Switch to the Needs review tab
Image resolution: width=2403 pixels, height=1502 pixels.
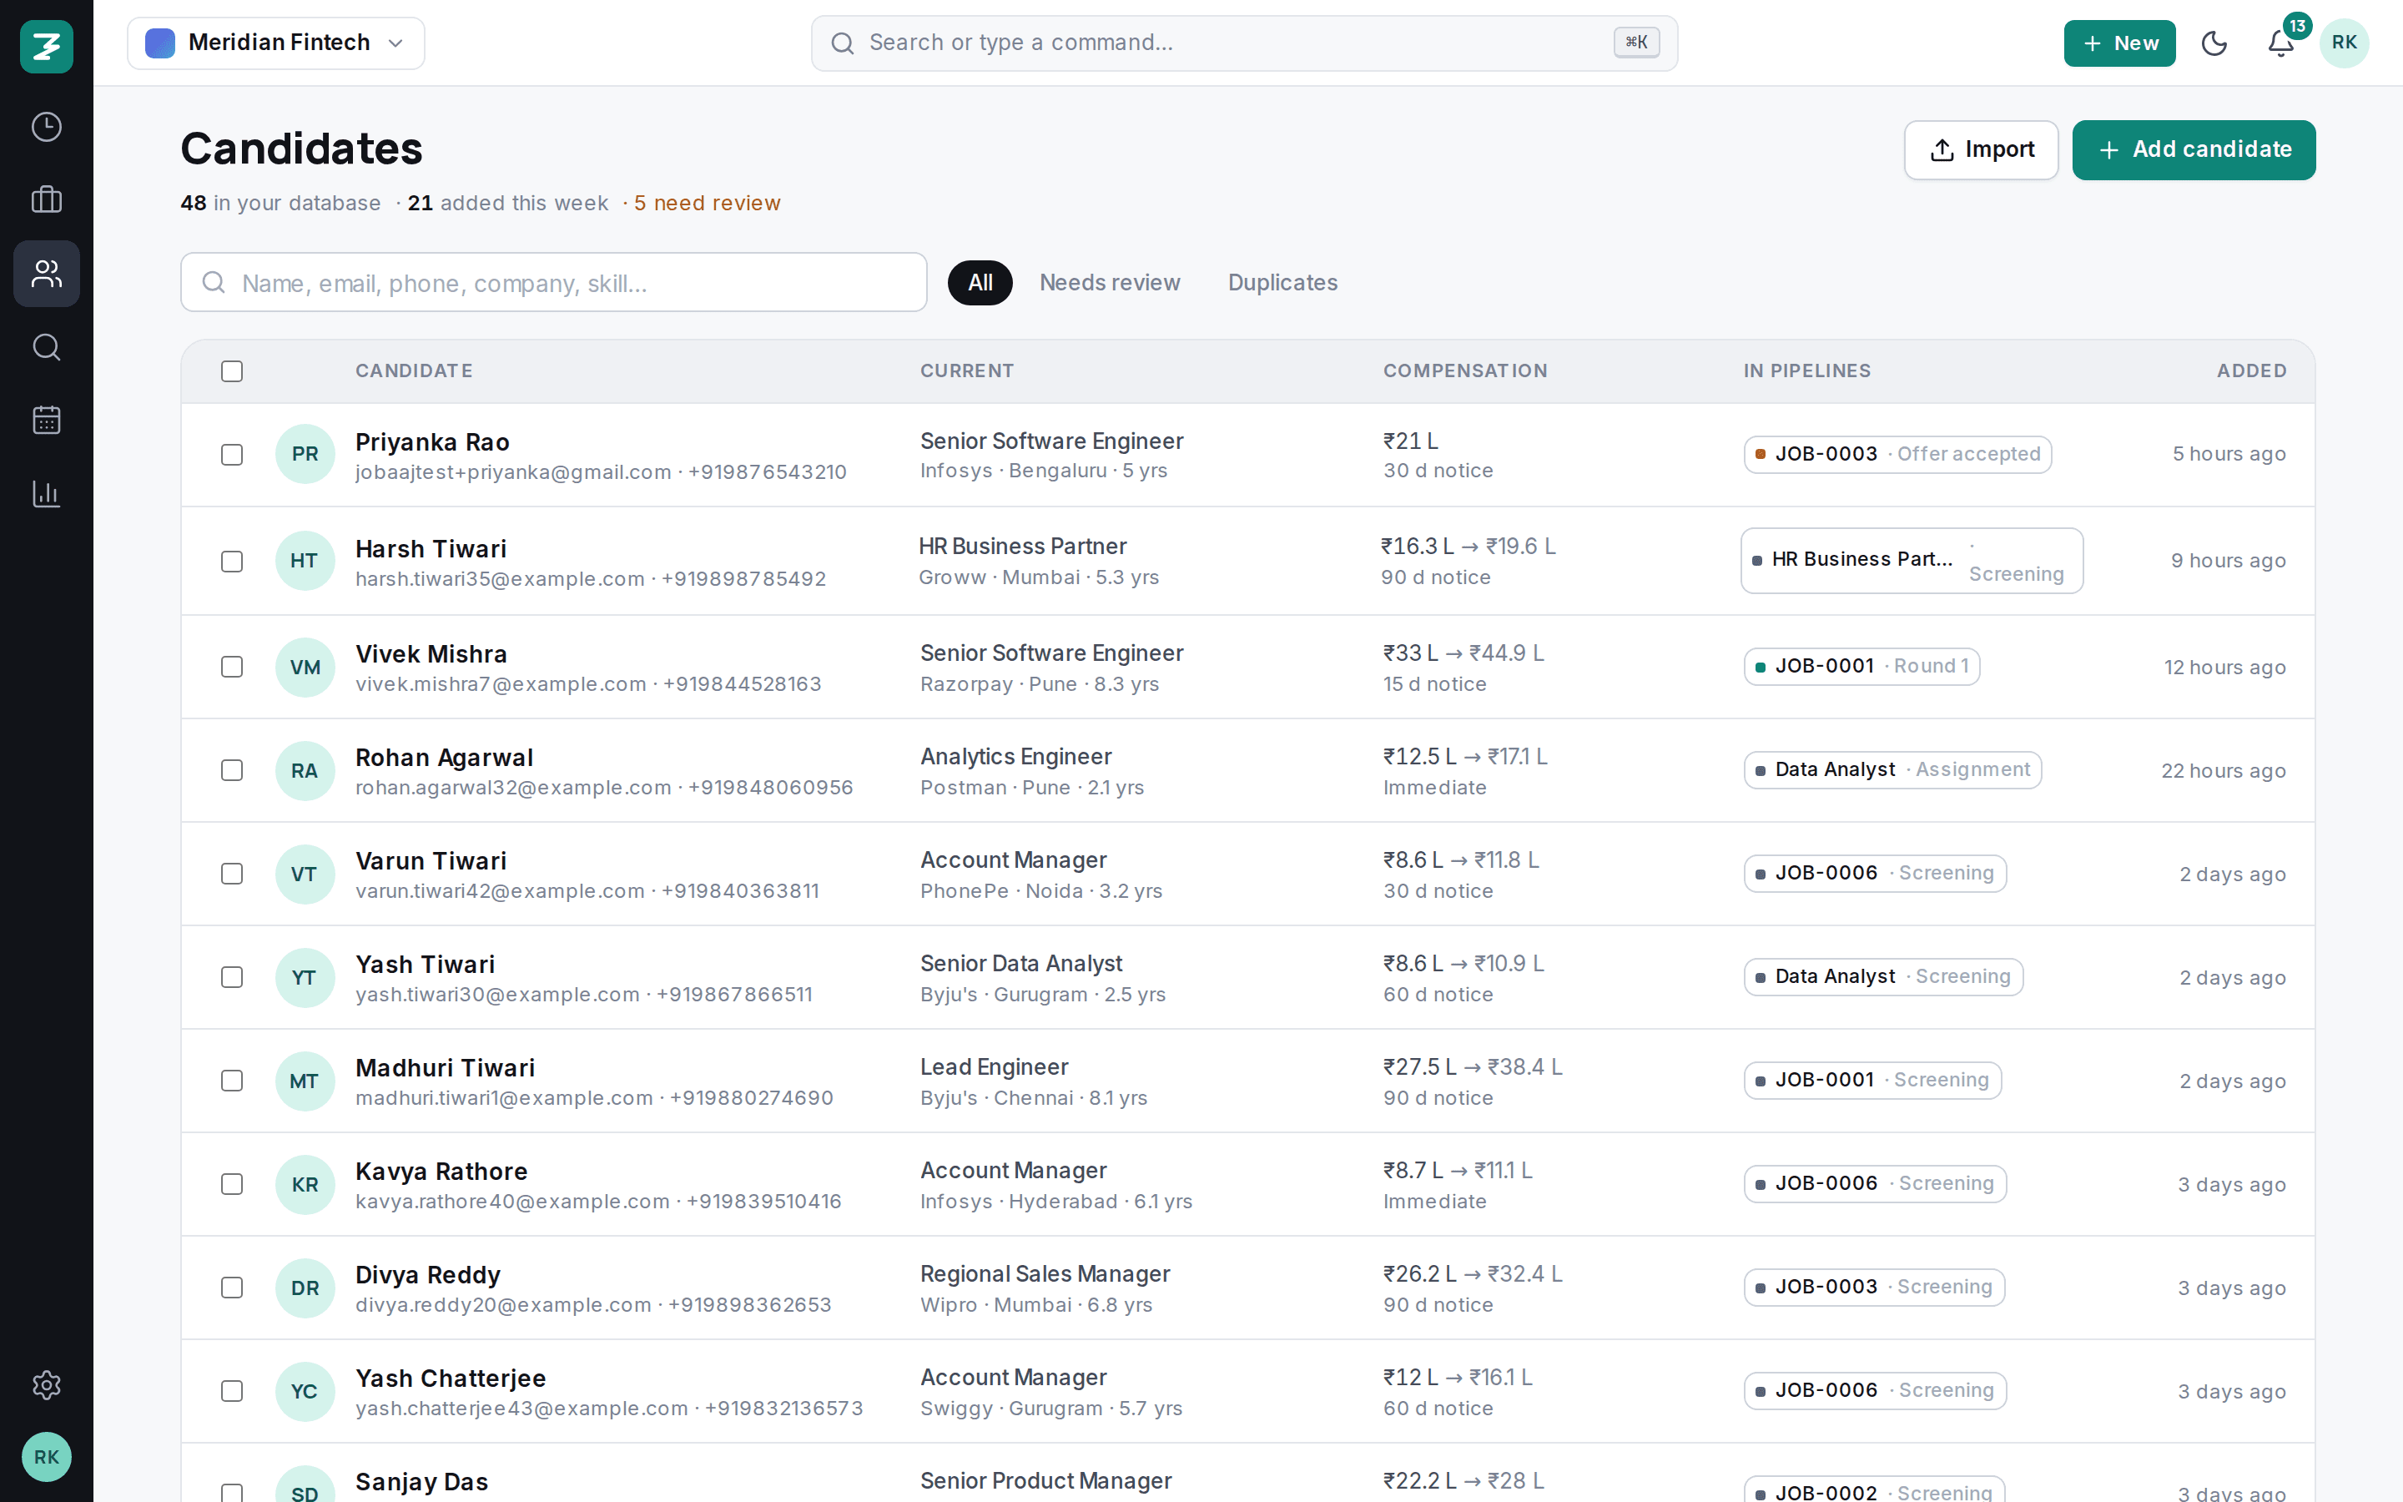[x=1109, y=283]
